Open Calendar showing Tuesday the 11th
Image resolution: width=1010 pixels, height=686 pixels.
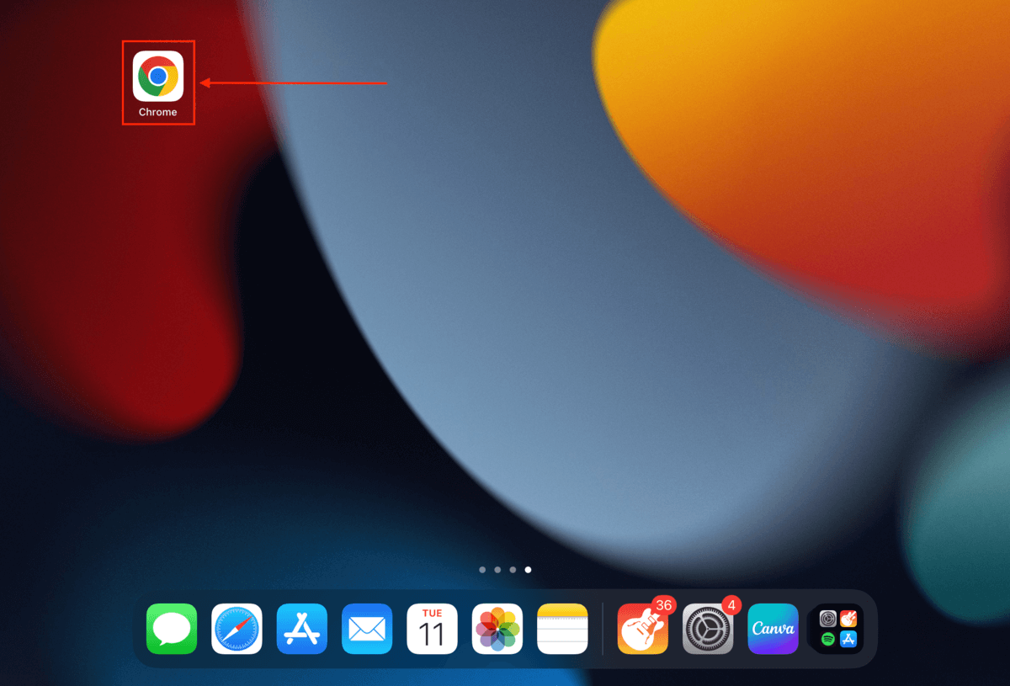click(432, 628)
